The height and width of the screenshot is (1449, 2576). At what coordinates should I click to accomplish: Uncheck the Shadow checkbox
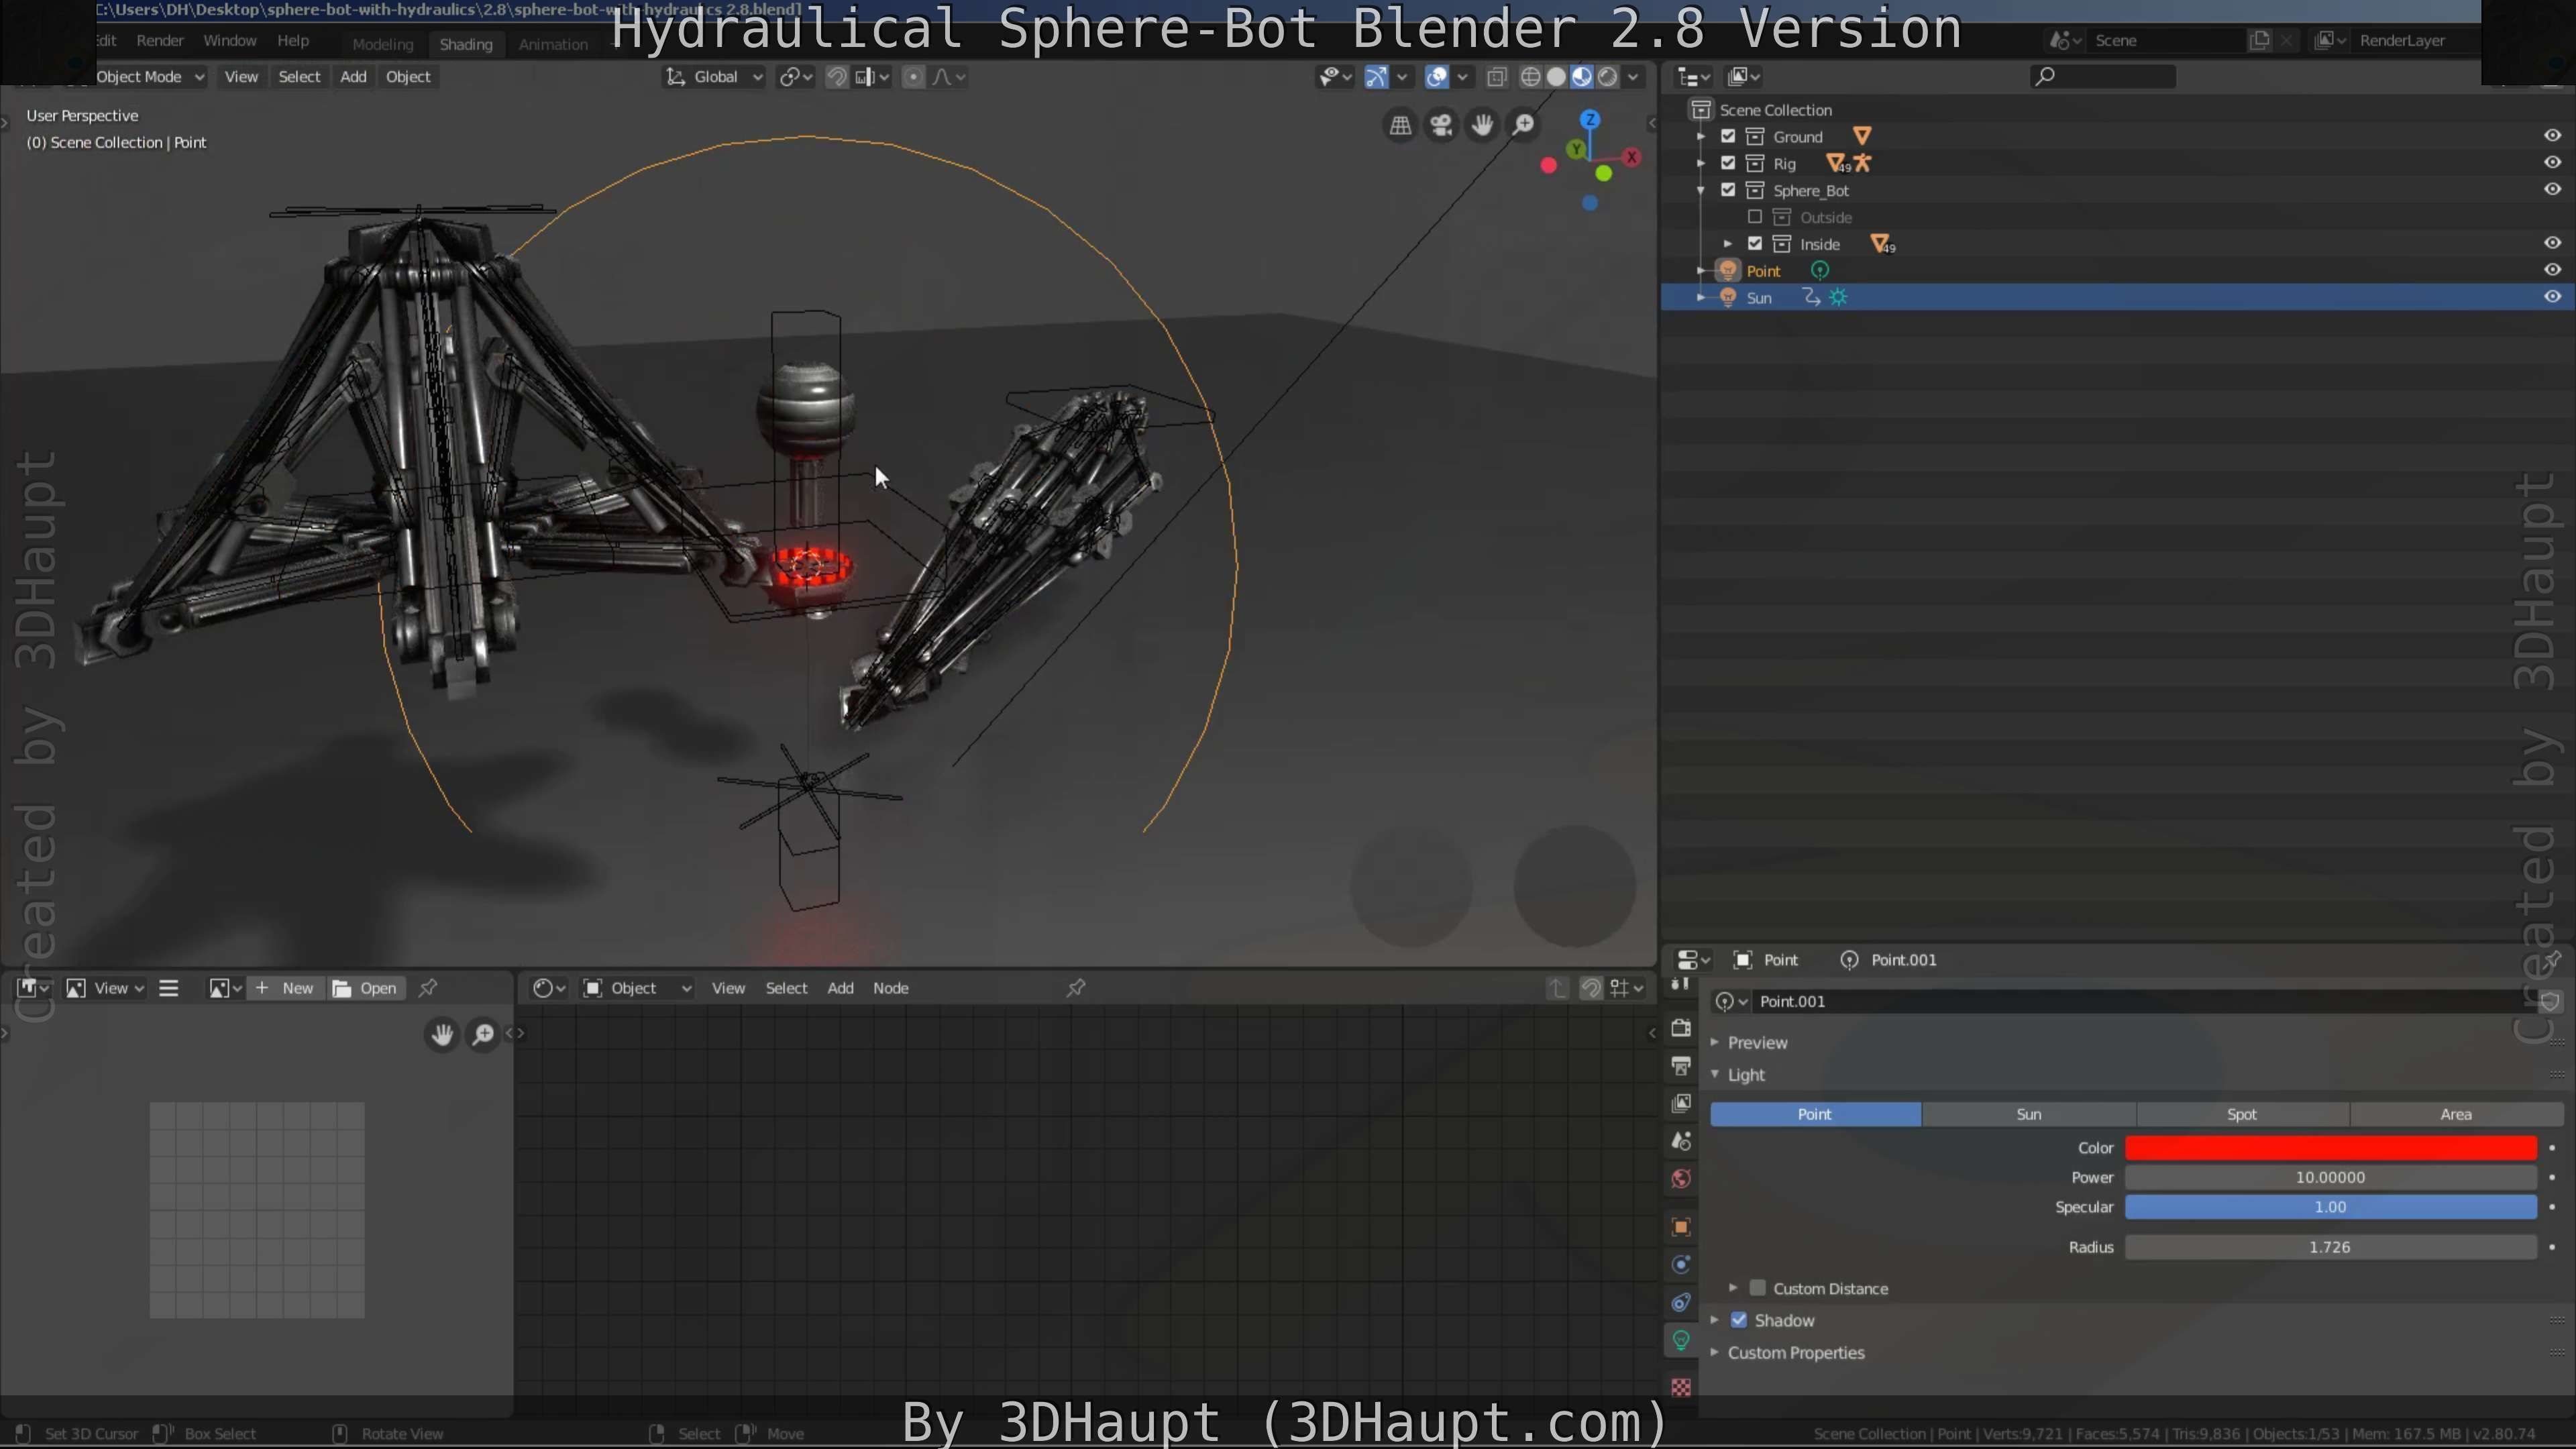1739,1320
